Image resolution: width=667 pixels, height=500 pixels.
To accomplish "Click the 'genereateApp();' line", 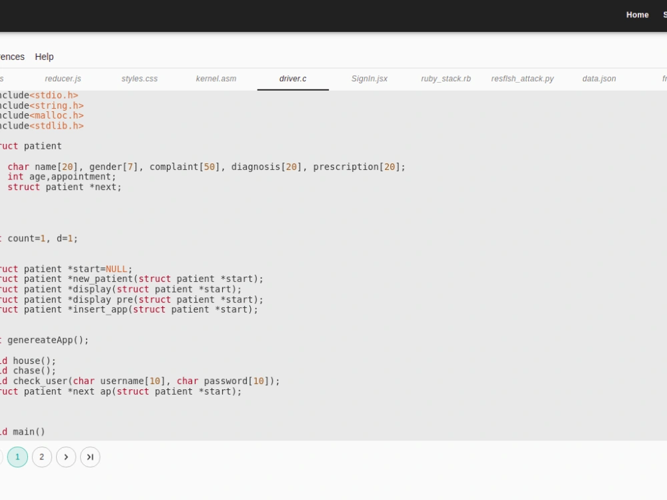I will (x=44, y=340).
